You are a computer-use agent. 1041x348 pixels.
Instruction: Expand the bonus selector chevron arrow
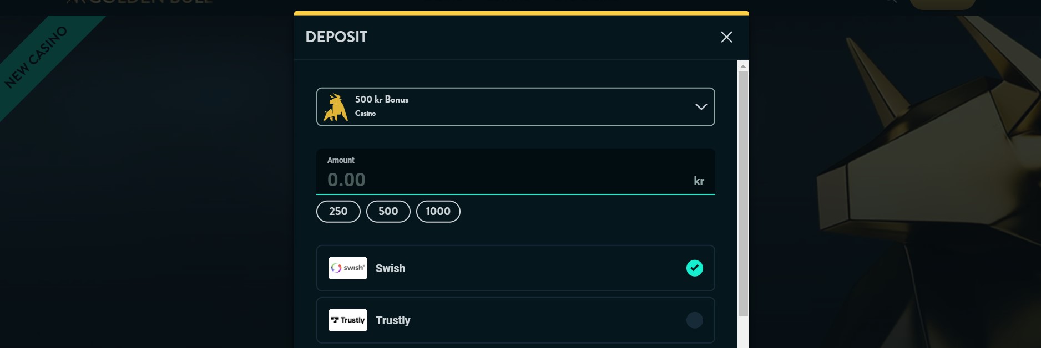point(701,107)
